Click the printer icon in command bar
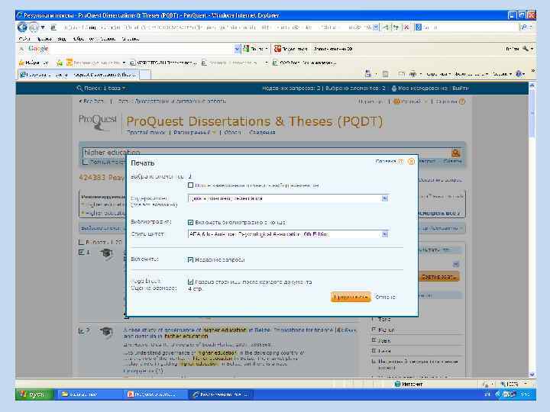 tap(413, 74)
